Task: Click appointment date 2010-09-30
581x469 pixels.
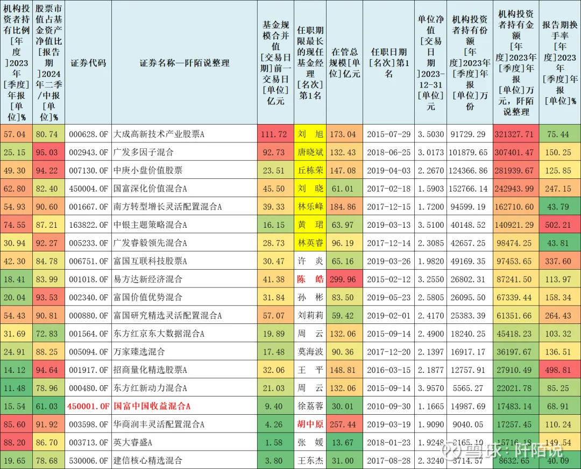Action: point(389,406)
